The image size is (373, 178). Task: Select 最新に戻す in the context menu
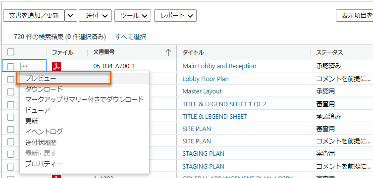coord(41,153)
